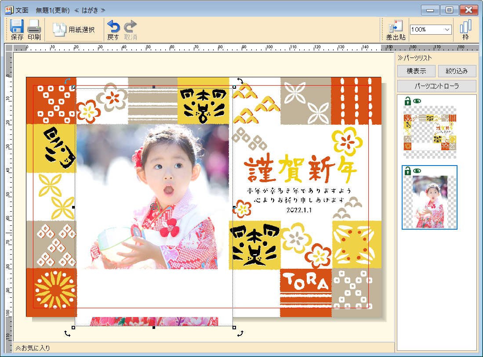Viewport: 483px width, 357px height.
Task: Hide the pattern frame layer via eye icon
Action: (x=417, y=101)
